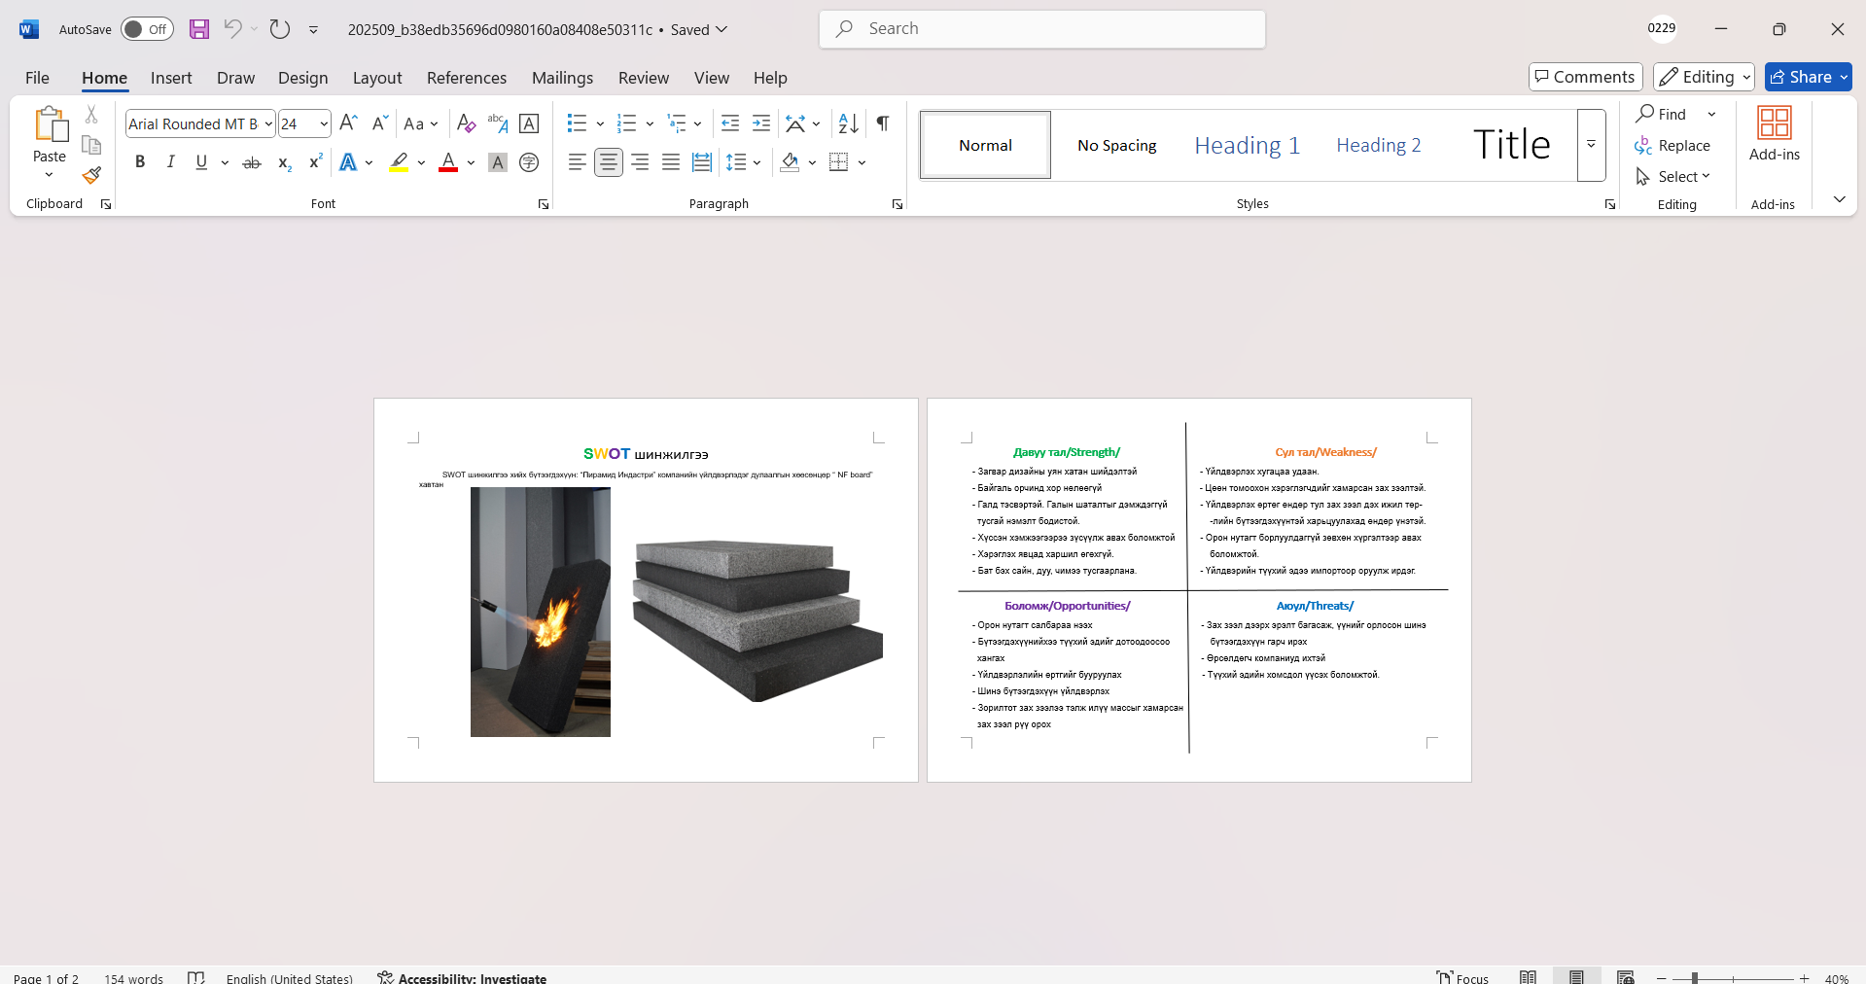Click the Copy icon

point(91,145)
